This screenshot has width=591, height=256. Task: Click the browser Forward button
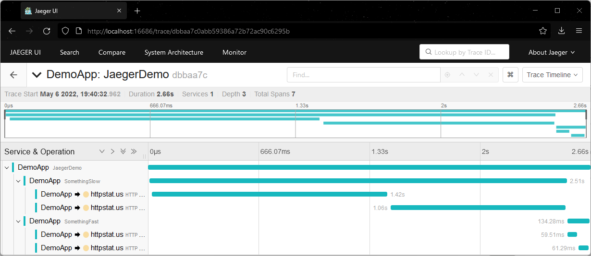[x=29, y=31]
